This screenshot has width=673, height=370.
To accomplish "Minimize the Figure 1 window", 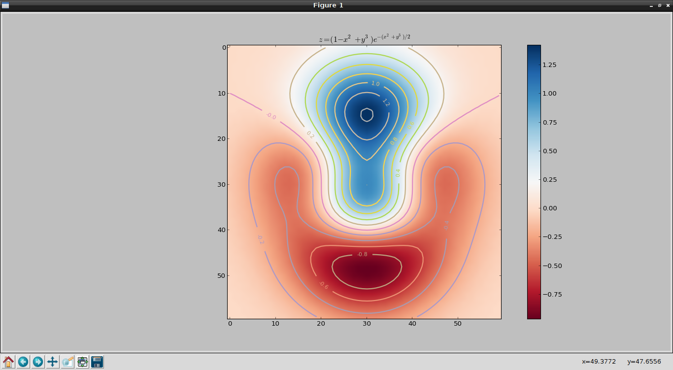I will (x=651, y=5).
